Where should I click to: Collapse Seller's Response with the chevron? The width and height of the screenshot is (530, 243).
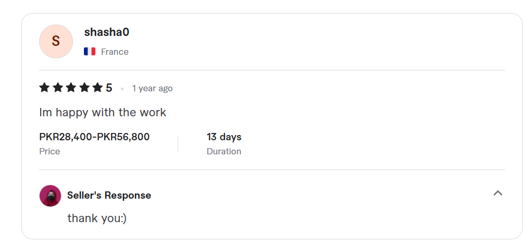(x=498, y=193)
